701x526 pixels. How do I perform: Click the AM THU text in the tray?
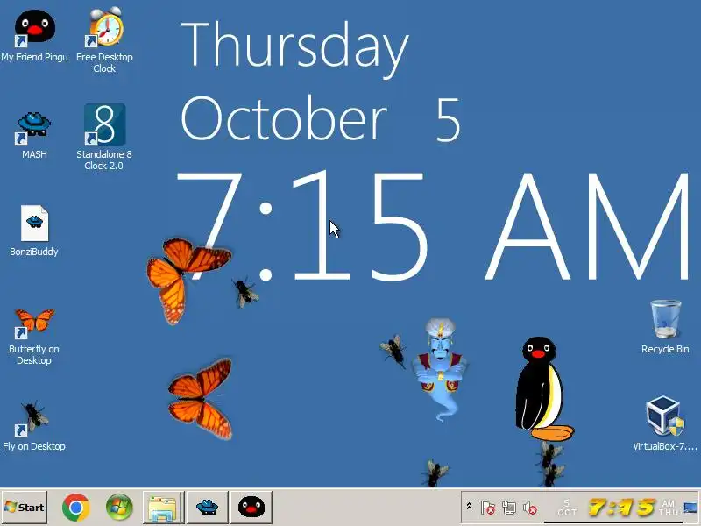click(x=669, y=508)
